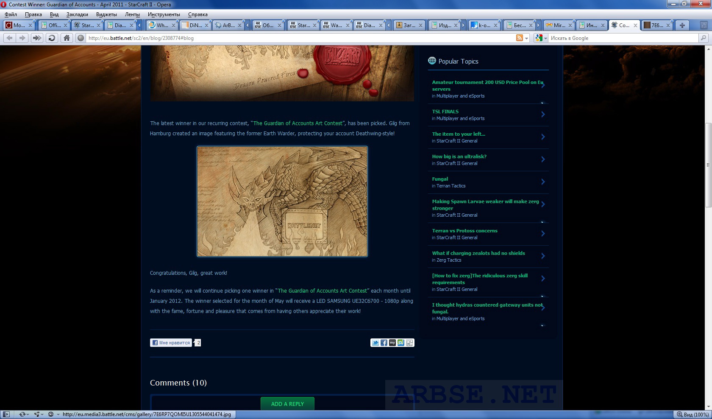This screenshot has width=712, height=419.
Task: Open the Справка menu
Action: [198, 14]
